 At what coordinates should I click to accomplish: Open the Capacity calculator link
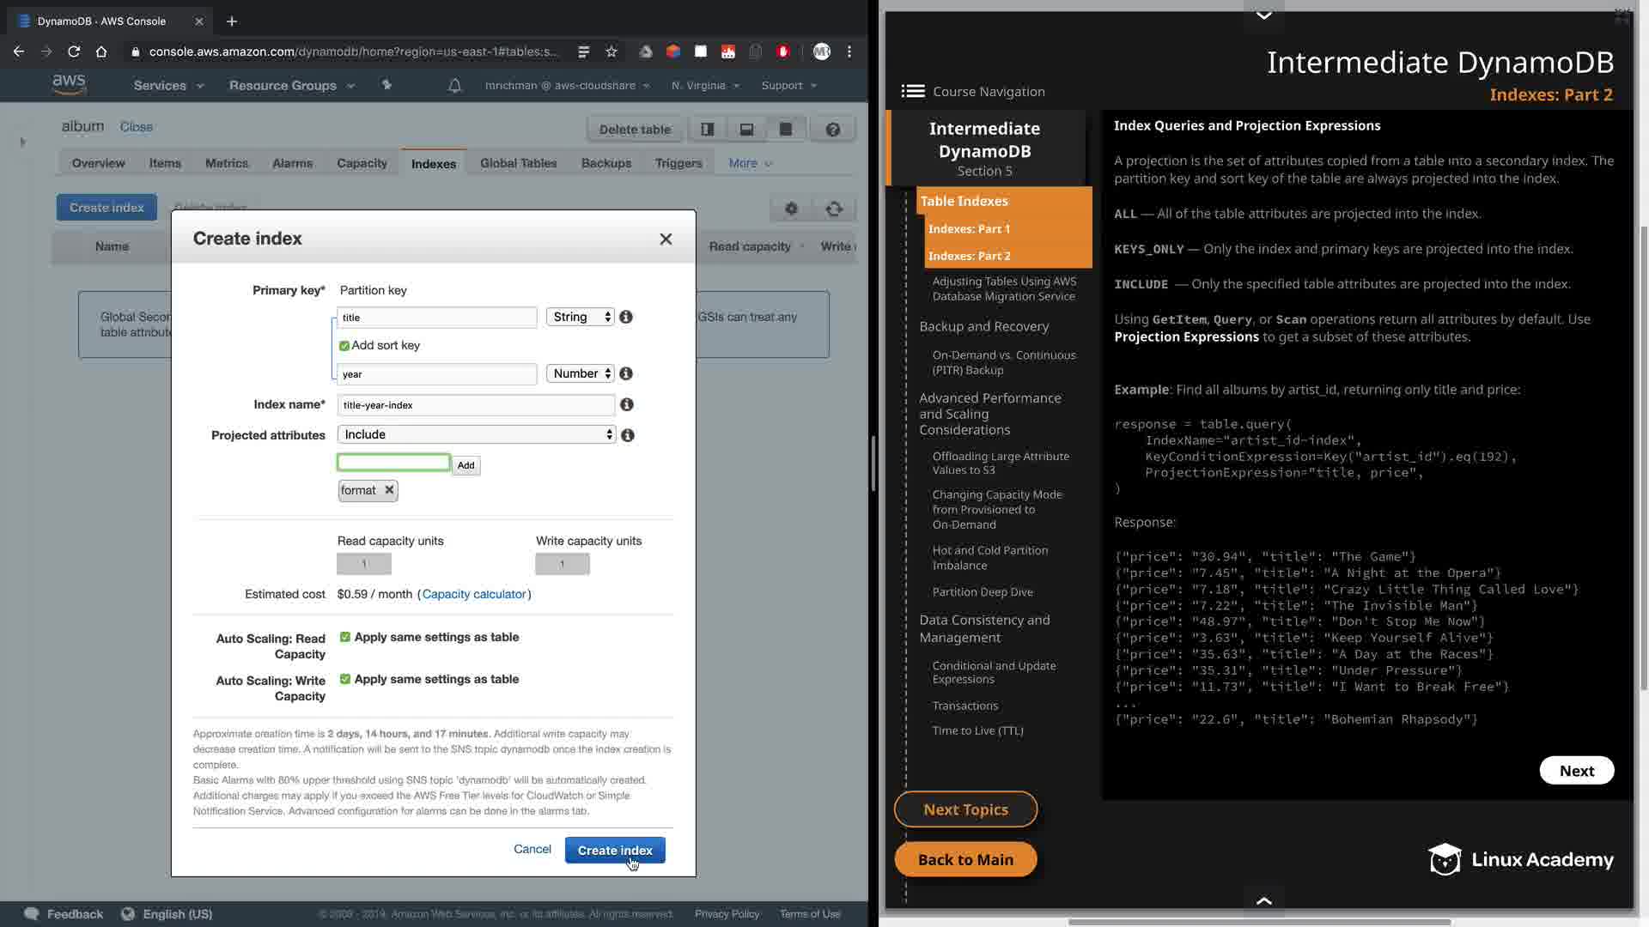(474, 594)
